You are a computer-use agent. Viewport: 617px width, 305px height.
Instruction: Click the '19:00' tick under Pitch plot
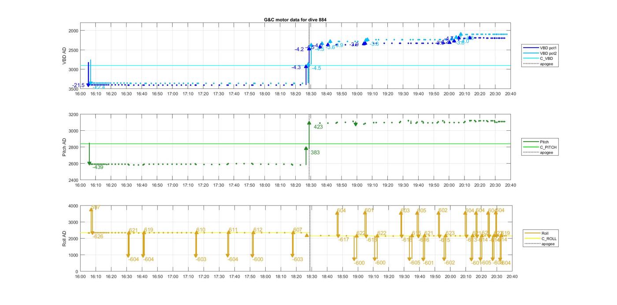(x=357, y=185)
